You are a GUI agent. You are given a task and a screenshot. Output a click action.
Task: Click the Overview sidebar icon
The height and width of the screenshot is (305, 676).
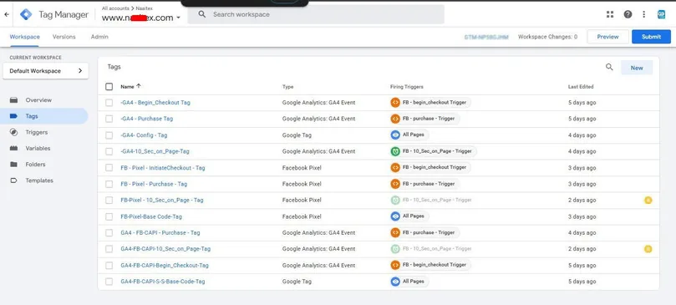point(14,100)
